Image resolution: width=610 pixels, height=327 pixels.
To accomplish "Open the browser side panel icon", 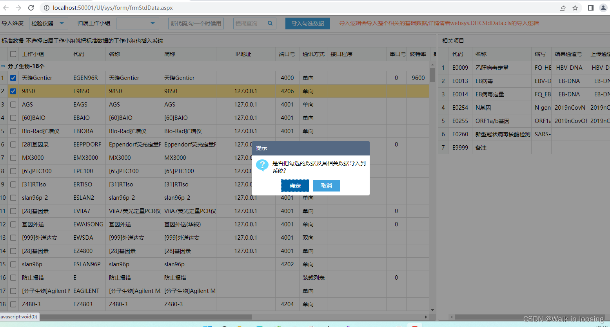I will (591, 8).
